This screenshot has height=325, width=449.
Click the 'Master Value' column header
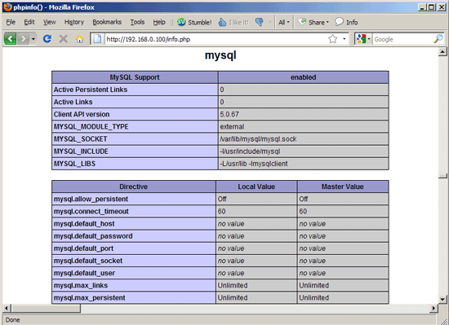click(343, 187)
